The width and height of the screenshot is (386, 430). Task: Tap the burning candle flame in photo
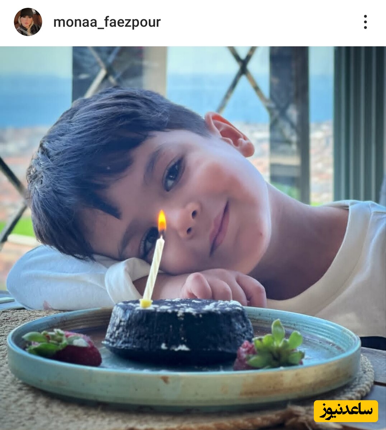pyautogui.click(x=162, y=221)
